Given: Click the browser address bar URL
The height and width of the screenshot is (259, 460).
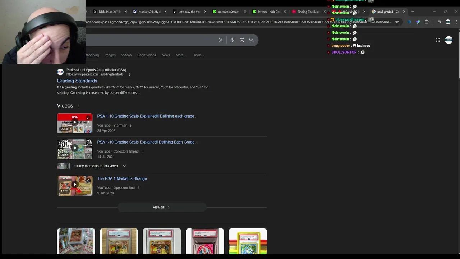Looking at the screenshot, I should (239, 22).
